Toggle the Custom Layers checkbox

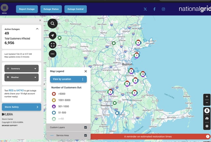click(85, 127)
